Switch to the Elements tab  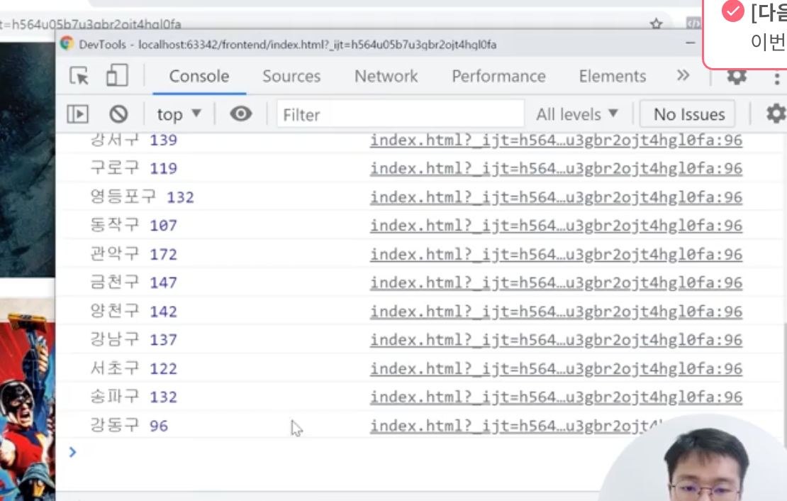pyautogui.click(x=613, y=76)
